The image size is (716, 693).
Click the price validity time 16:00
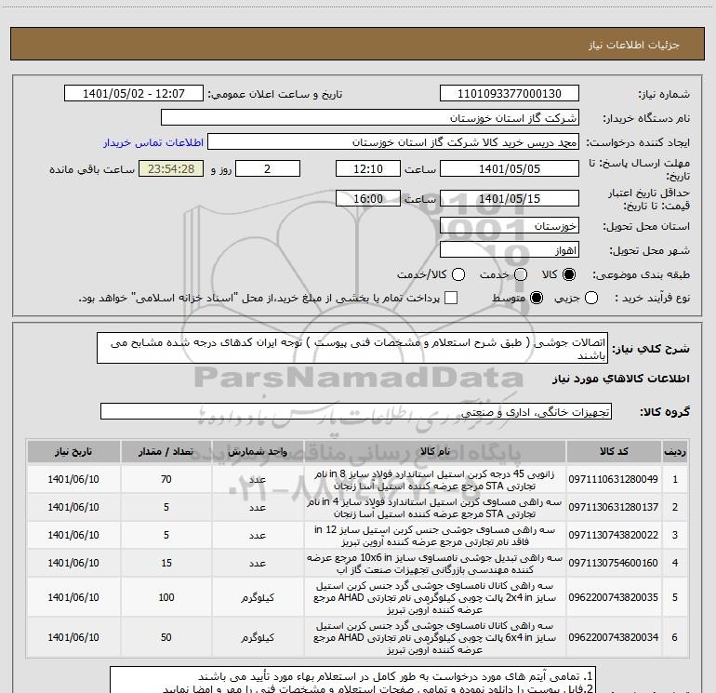368,198
